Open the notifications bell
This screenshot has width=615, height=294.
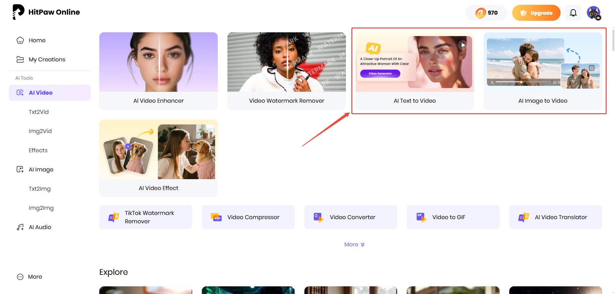(x=573, y=13)
